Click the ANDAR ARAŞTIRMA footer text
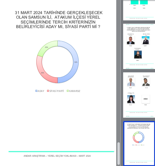This screenshot has width=155, height=166. click(x=57, y=156)
